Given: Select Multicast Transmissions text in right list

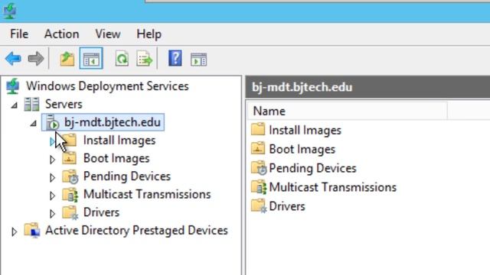Looking at the screenshot, I should (332, 187).
